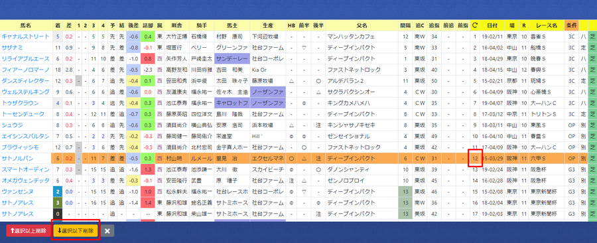The image size is (597, 243).
Task: Sort by the 馬名 column header
Action: coord(25,25)
